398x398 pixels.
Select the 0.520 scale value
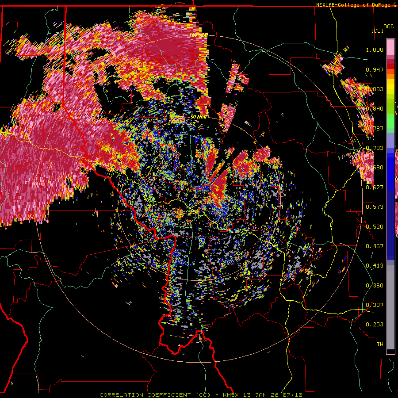click(375, 227)
